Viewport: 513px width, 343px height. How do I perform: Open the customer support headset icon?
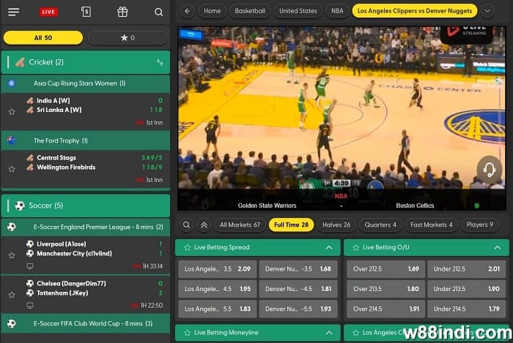[x=490, y=170]
